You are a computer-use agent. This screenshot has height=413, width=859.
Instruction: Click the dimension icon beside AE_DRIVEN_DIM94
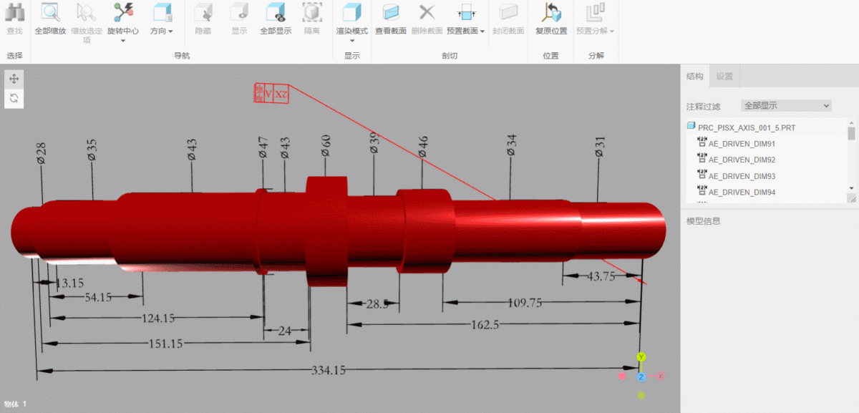(x=702, y=192)
